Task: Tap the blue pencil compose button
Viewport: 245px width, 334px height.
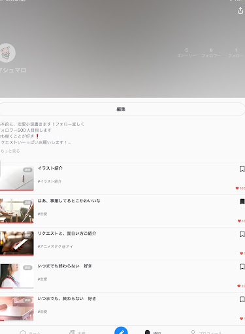Action: (121, 331)
